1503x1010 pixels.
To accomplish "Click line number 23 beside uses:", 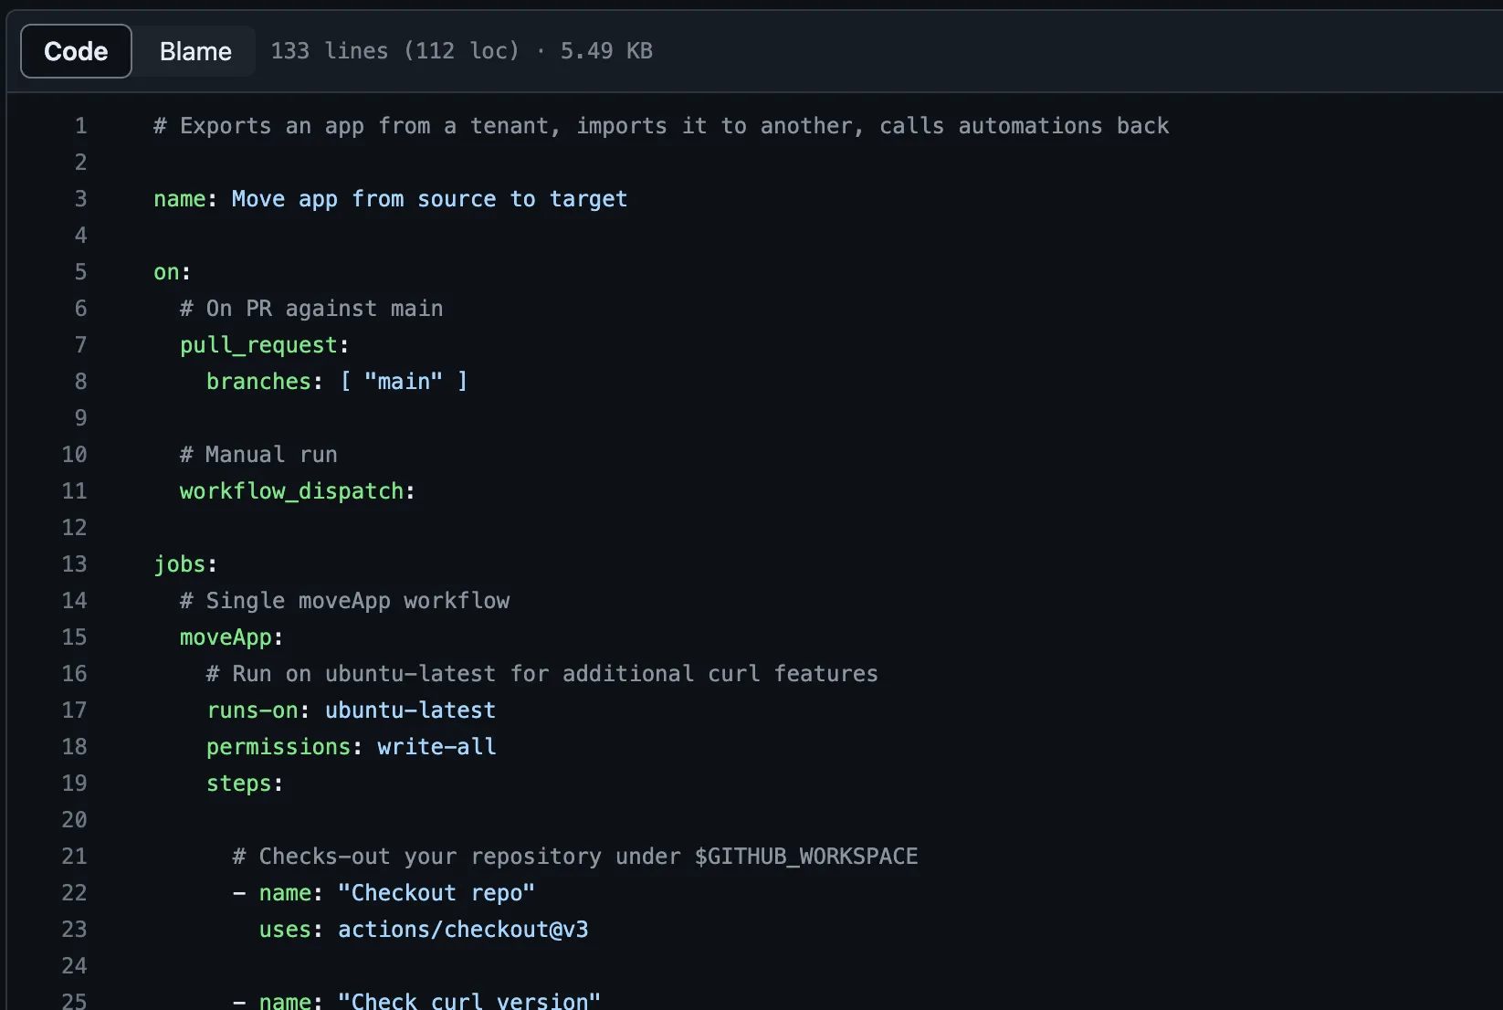I will tap(74, 929).
